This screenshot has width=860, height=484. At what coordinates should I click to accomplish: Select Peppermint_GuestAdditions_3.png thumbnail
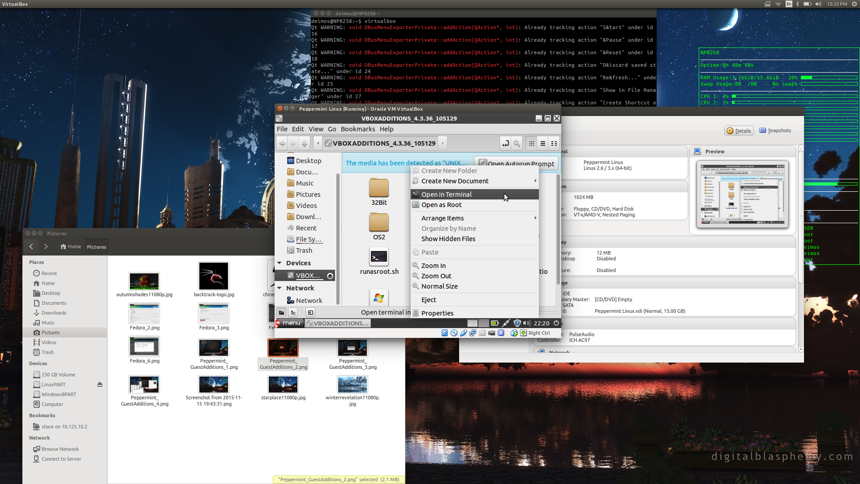click(353, 348)
